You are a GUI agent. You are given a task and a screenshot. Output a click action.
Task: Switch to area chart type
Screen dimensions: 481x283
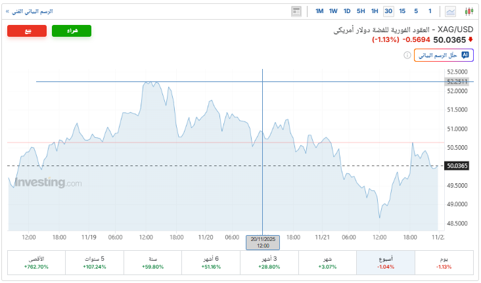(x=451, y=11)
